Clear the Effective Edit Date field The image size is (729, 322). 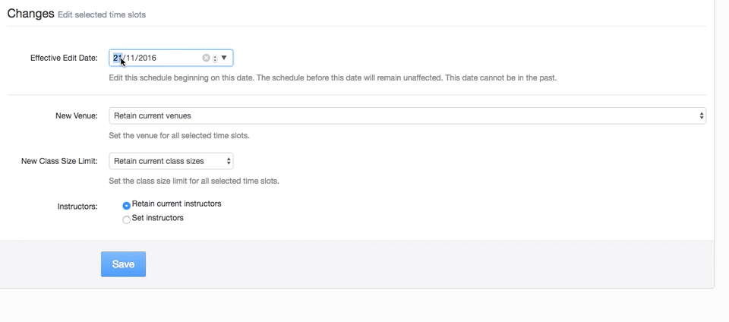coord(206,58)
